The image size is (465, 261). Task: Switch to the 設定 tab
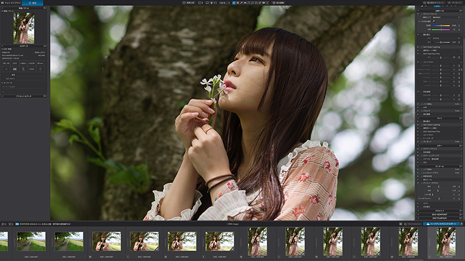coord(33,3)
